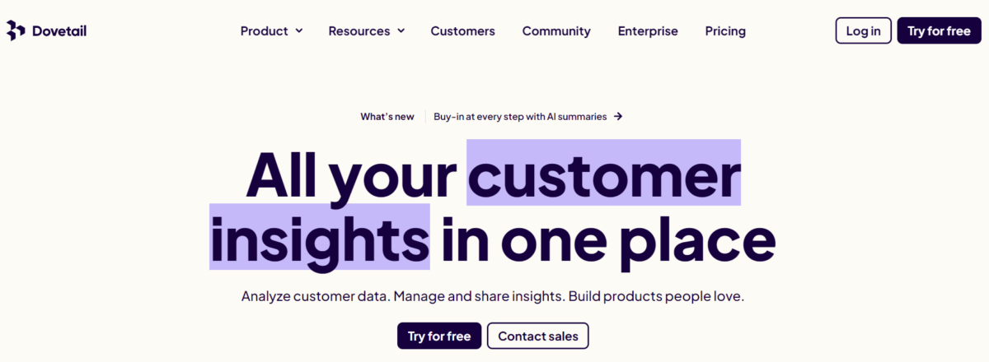Visit the Community link

[x=556, y=31]
